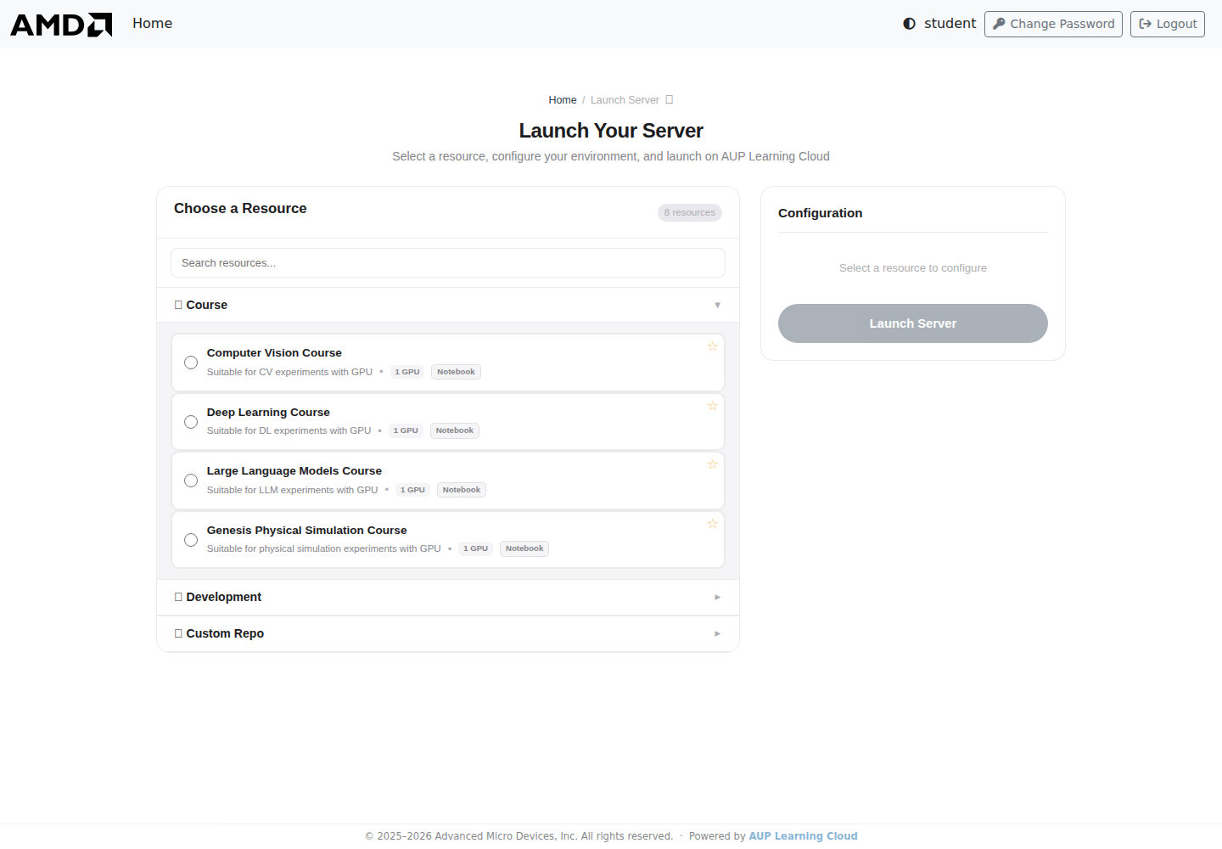The image size is (1222, 849).
Task: Favorite the Computer Vision Course star
Action: tap(713, 346)
